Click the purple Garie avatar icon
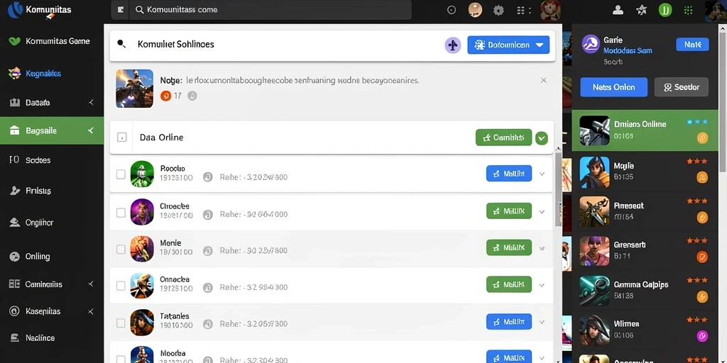727x363 pixels. (x=591, y=45)
